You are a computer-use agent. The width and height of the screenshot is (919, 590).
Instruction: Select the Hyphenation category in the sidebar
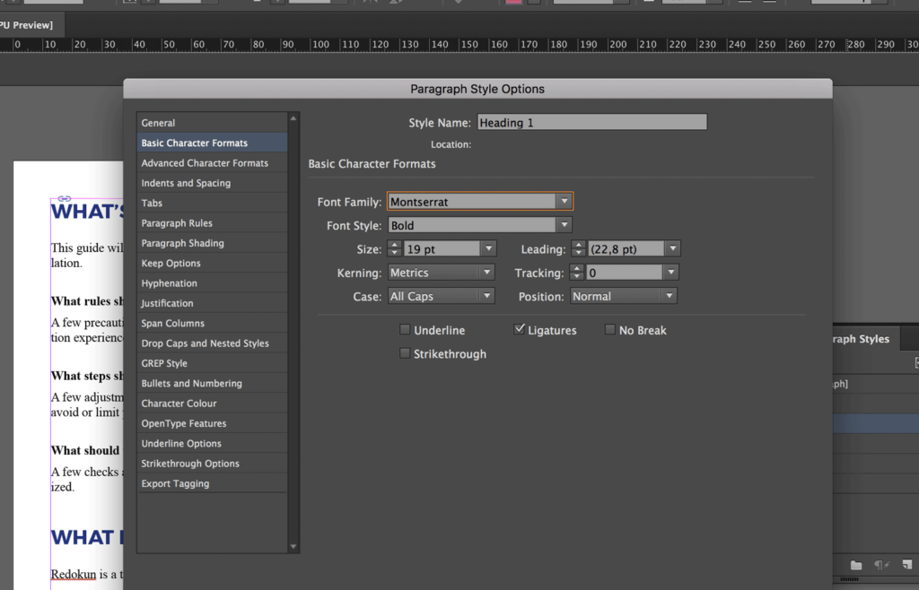tap(171, 282)
